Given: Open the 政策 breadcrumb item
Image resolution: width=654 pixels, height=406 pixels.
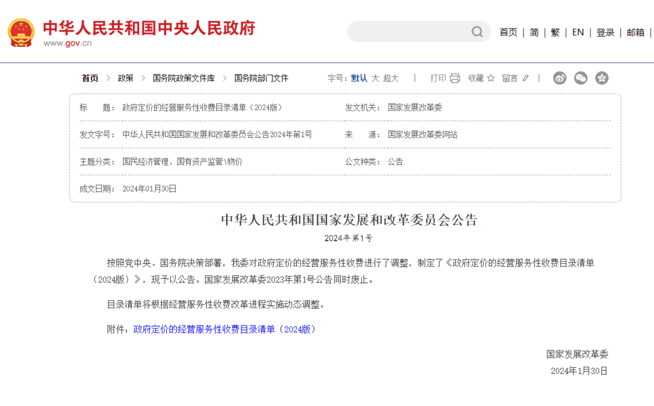Looking at the screenshot, I should coord(125,78).
